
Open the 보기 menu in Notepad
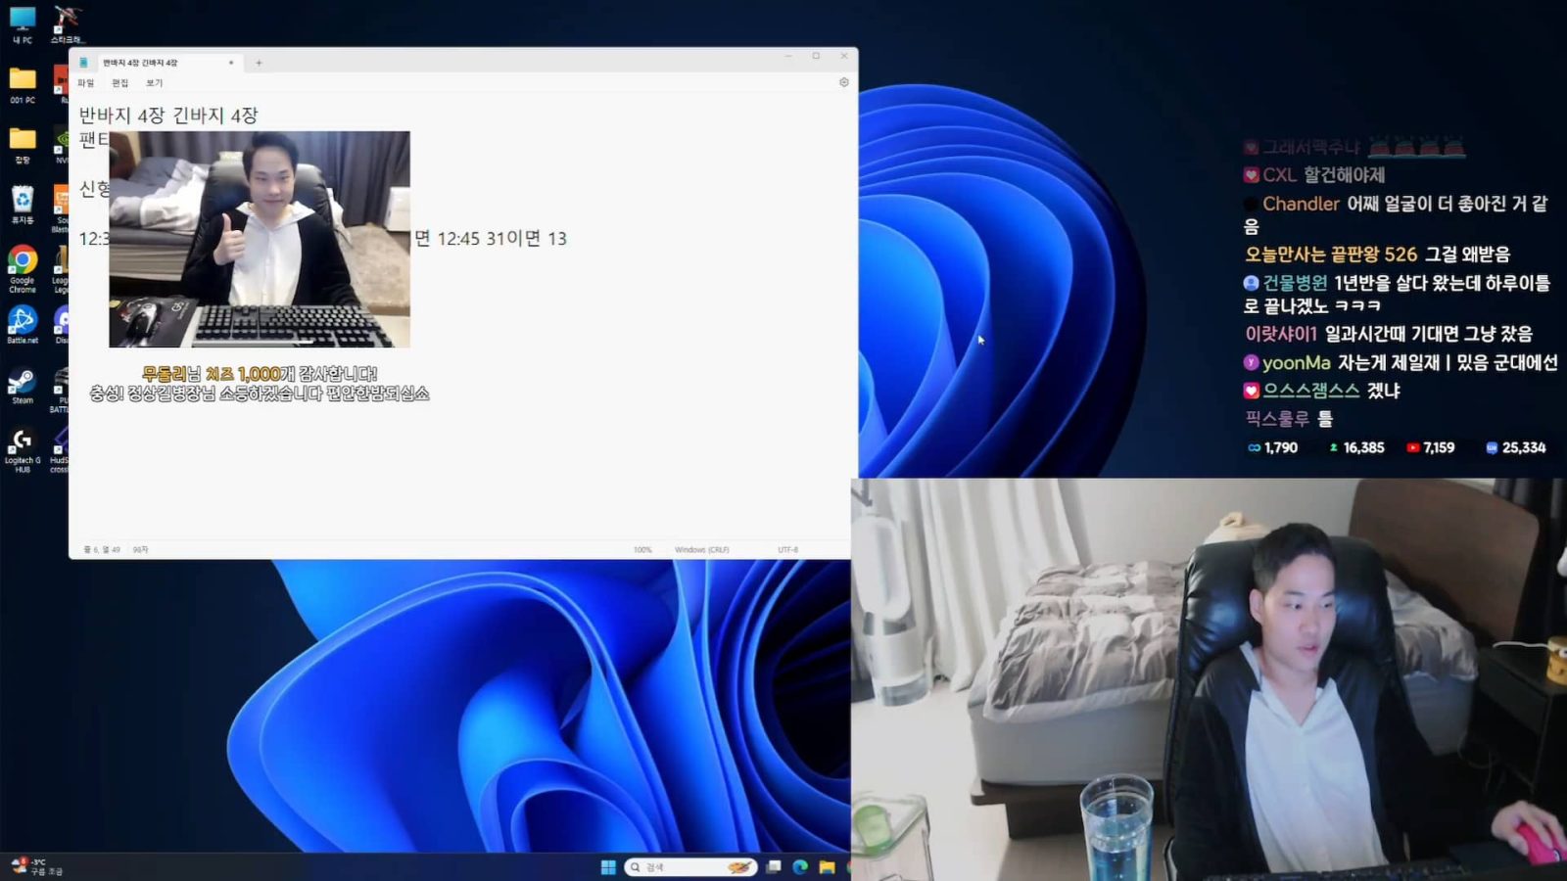155,83
